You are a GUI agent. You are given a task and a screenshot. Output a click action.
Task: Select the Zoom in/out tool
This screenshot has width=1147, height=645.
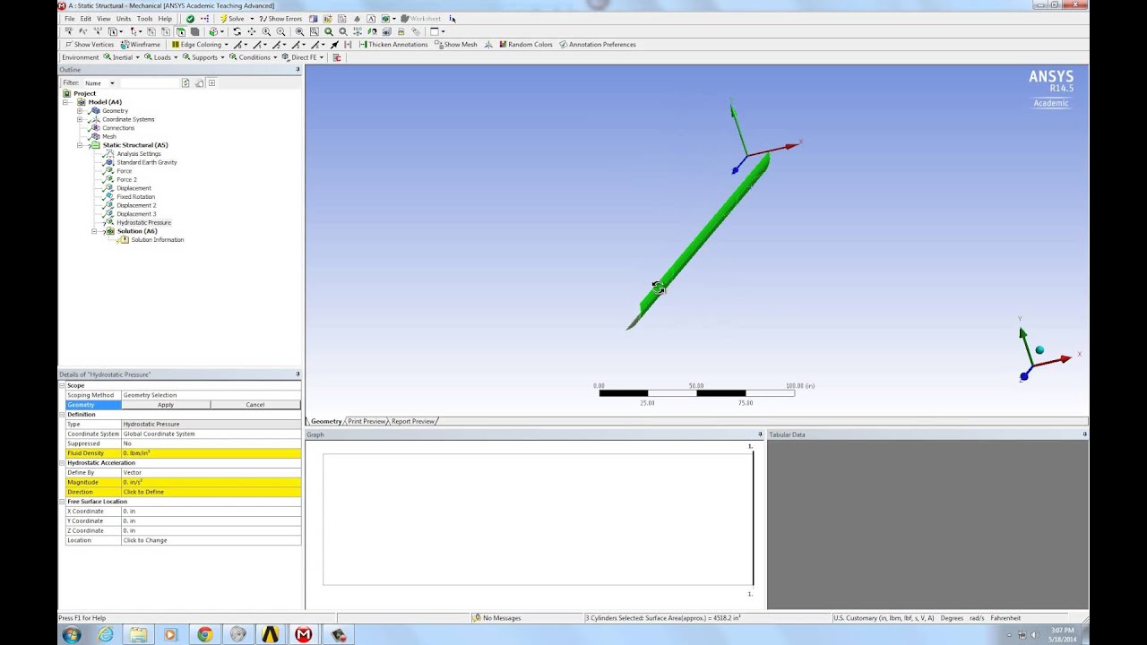tap(266, 31)
